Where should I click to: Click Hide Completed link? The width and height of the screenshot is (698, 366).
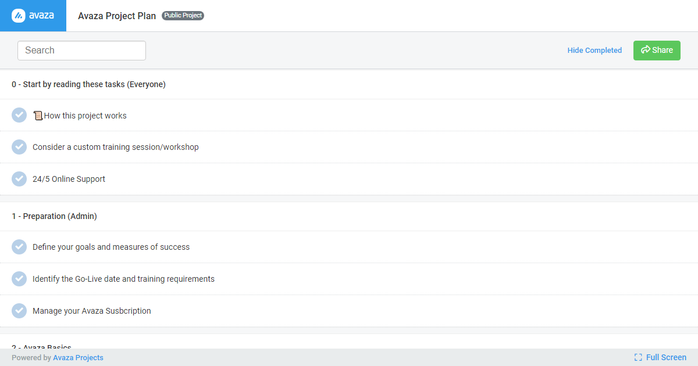[x=594, y=51]
